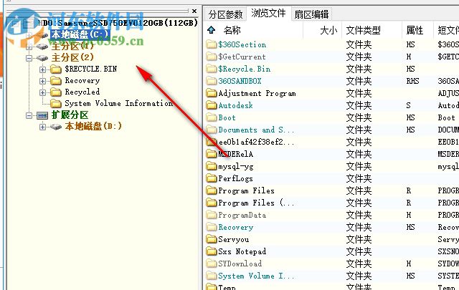Click the 360SANDBOX folder icon
This screenshot has height=290, width=459.
pos(212,81)
